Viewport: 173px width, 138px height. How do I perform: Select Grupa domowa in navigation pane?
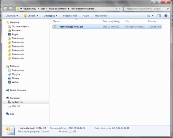(x=18, y=90)
